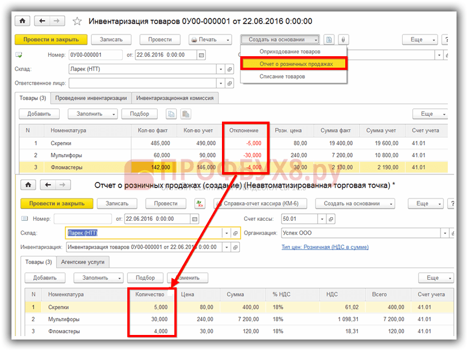Open the calendar picker beside the inventory date
The height and width of the screenshot is (351, 468).
point(201,55)
